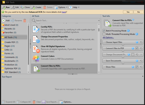The width and height of the screenshot is (145, 105).
Task: Reset the Show Files step
Action: click(141, 67)
